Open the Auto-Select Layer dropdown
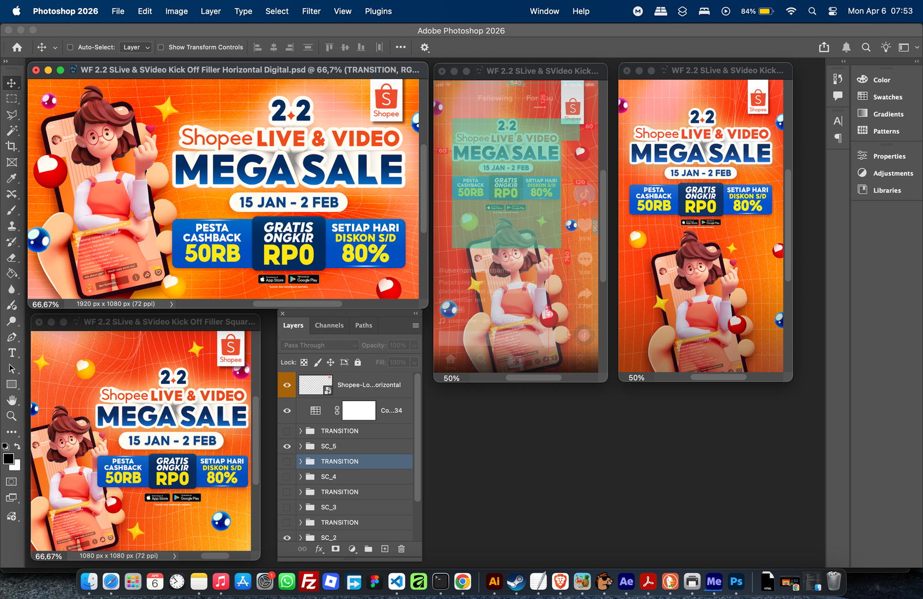923x599 pixels. tap(136, 47)
